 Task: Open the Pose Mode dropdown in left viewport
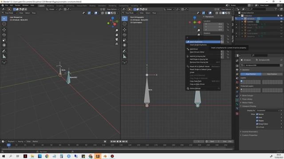tap(10, 13)
